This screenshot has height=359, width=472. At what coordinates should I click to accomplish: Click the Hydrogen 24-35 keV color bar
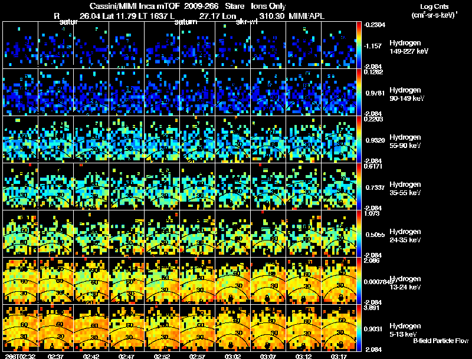click(359, 234)
